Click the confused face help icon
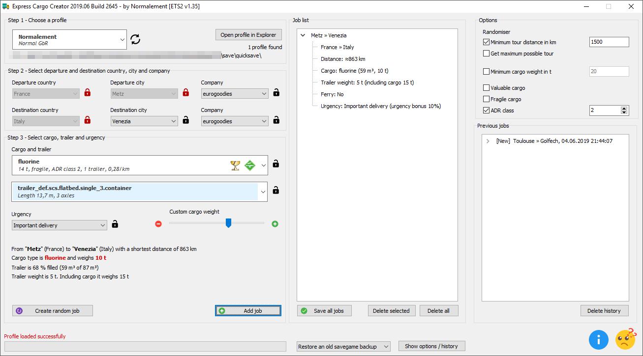The height and width of the screenshot is (356, 643). (x=625, y=339)
